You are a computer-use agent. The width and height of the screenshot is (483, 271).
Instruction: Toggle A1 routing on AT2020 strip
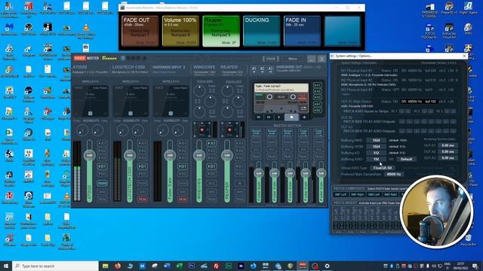point(103,143)
